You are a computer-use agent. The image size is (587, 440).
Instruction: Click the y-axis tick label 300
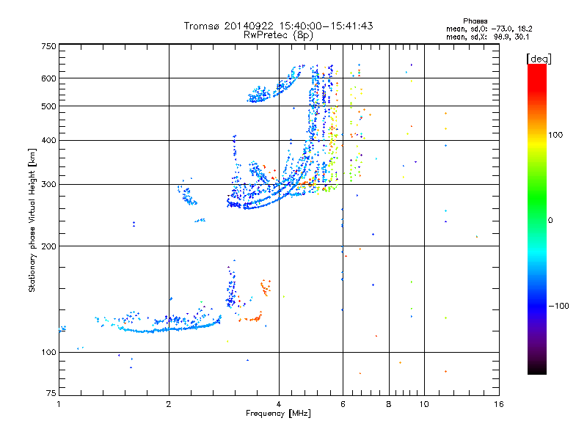point(49,185)
